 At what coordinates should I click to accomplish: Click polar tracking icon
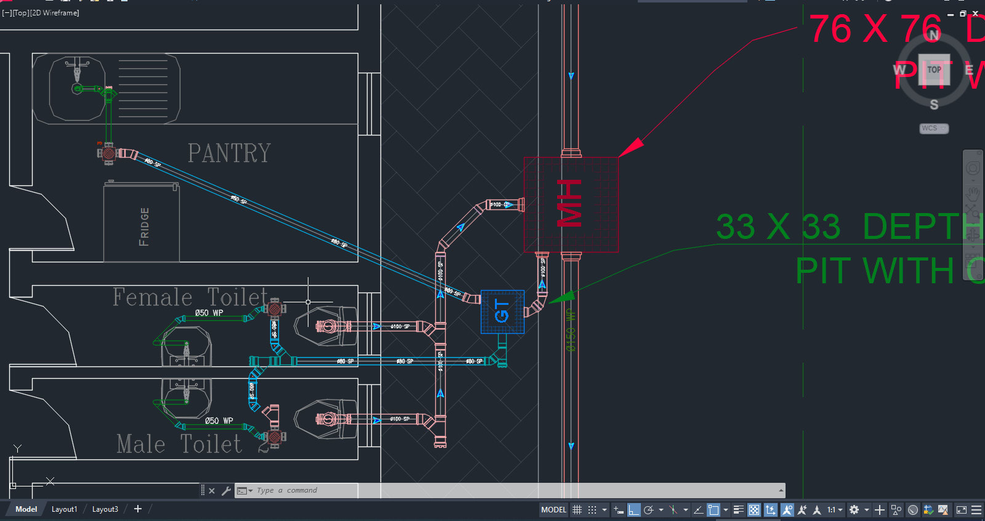648,510
